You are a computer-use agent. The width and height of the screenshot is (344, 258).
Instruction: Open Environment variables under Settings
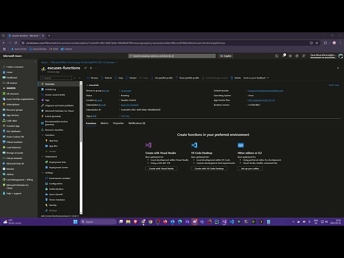[x=58, y=178]
